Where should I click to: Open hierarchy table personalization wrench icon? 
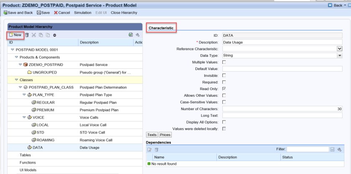tap(138, 35)
